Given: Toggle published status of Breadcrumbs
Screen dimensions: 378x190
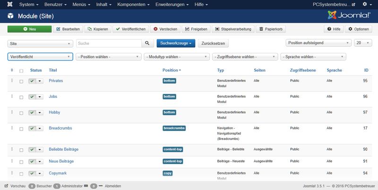Looking at the screenshot, I should [32, 129].
